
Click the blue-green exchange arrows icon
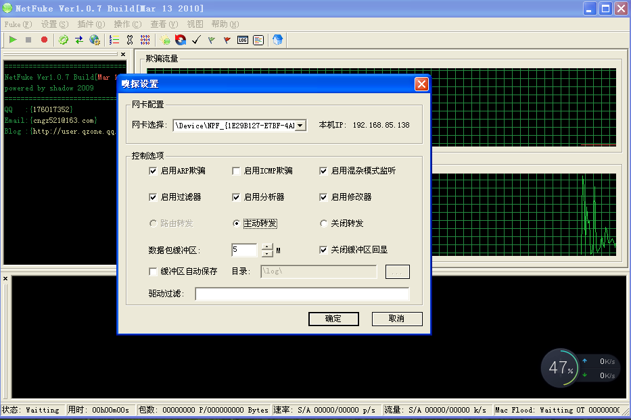(x=79, y=39)
